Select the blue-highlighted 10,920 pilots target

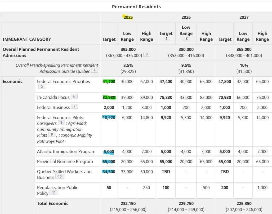point(109,117)
